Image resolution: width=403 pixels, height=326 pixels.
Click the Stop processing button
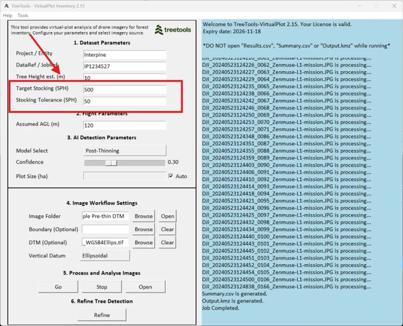102,287
